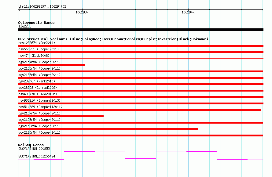The width and height of the screenshot is (272, 177).
Task: Select the red bar under dgv2159n54
Action: click(108, 129)
